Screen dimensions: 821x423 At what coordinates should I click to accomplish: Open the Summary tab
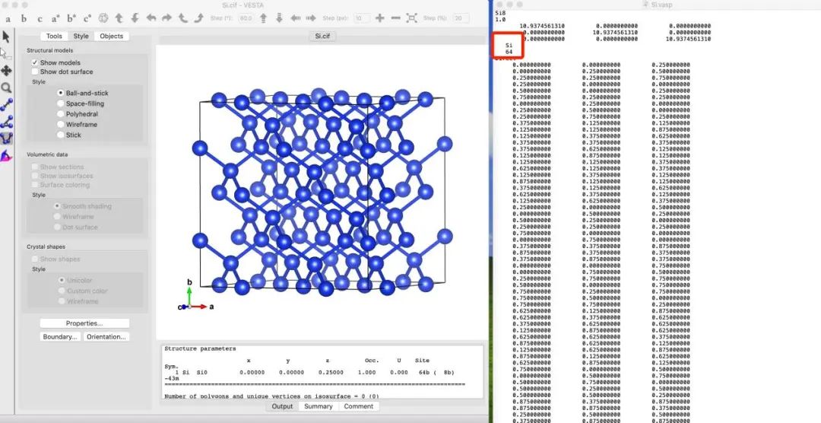click(319, 406)
